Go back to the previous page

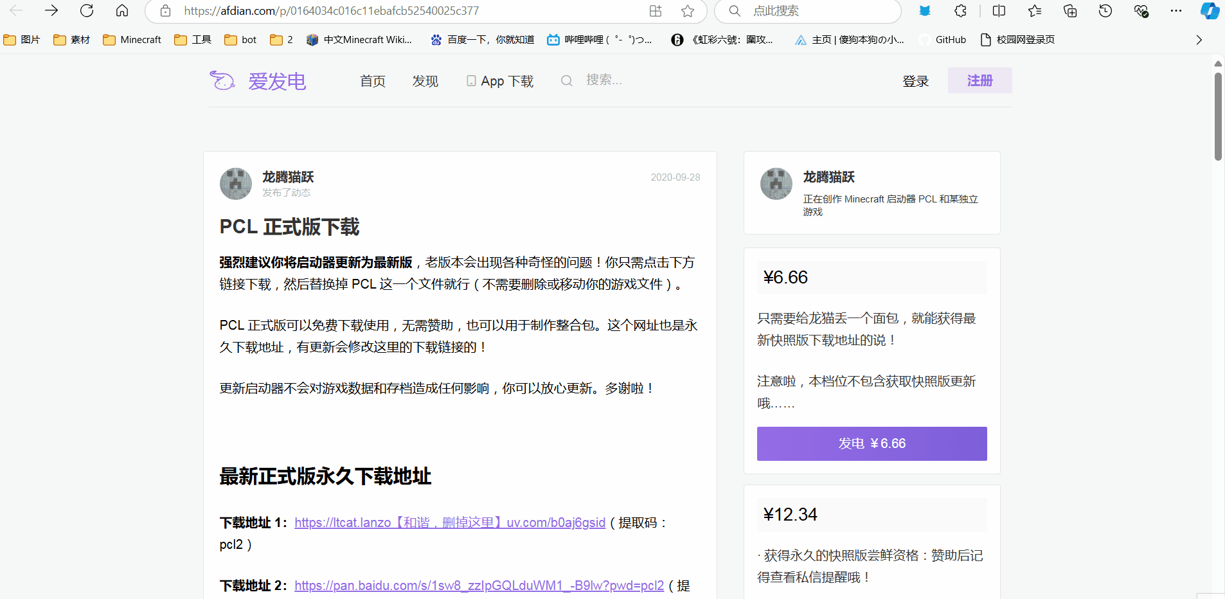(x=17, y=11)
